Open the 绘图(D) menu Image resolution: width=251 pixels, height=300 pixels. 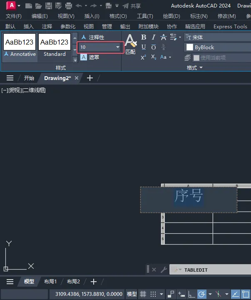[x=171, y=16]
